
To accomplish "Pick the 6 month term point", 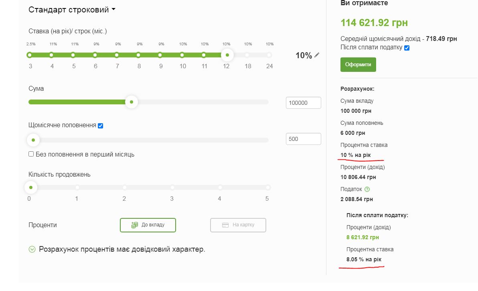I will (95, 55).
